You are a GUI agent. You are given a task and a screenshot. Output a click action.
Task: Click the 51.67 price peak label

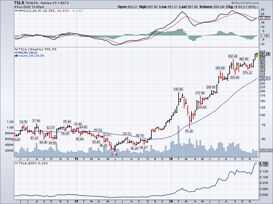(x=107, y=135)
